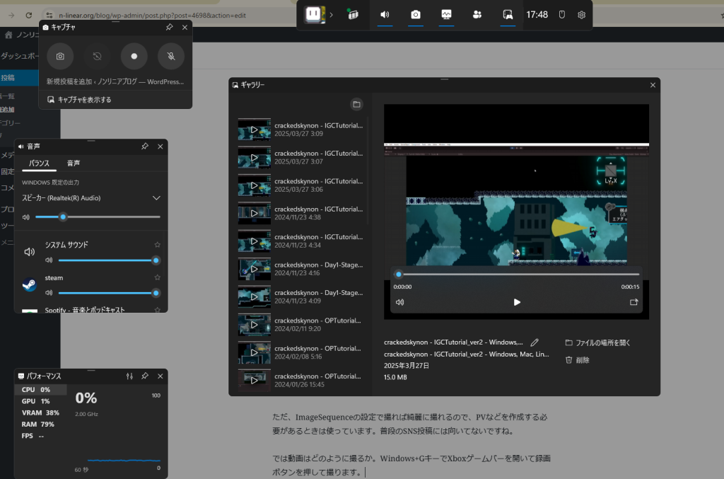The image size is (724, 479).
Task: Pin the Audio widget
Action: point(145,146)
